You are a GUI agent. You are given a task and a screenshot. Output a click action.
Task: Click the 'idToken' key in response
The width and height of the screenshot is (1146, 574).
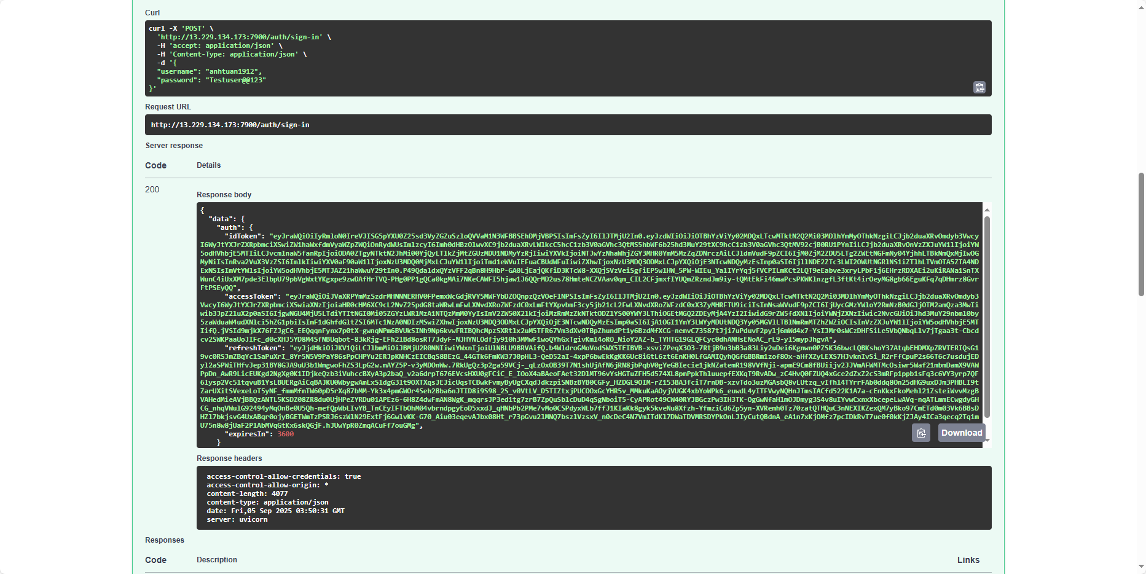pos(245,236)
